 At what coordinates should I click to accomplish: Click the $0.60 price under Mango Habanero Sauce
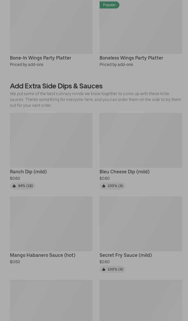pos(15,262)
